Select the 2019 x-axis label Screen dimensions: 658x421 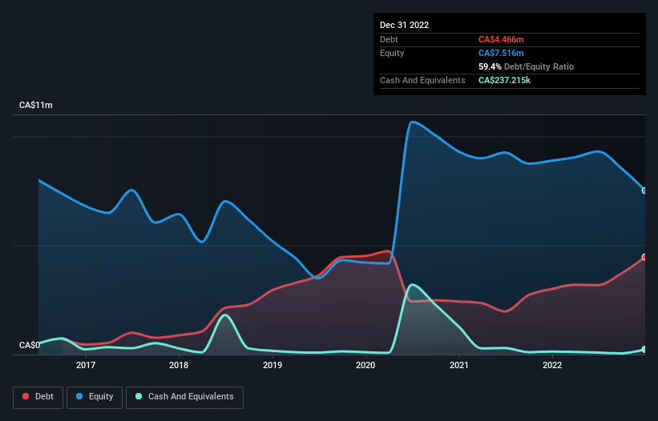pyautogui.click(x=272, y=365)
